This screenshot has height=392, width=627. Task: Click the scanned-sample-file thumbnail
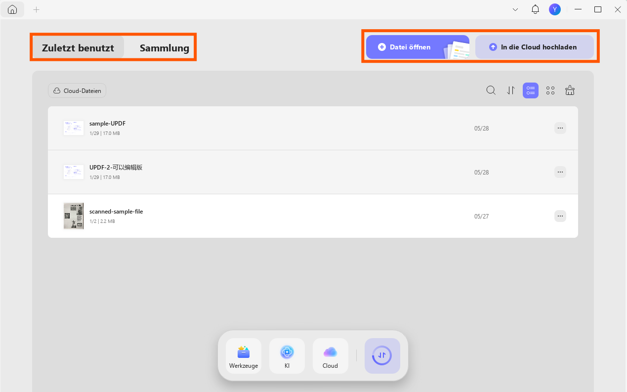[x=74, y=216]
